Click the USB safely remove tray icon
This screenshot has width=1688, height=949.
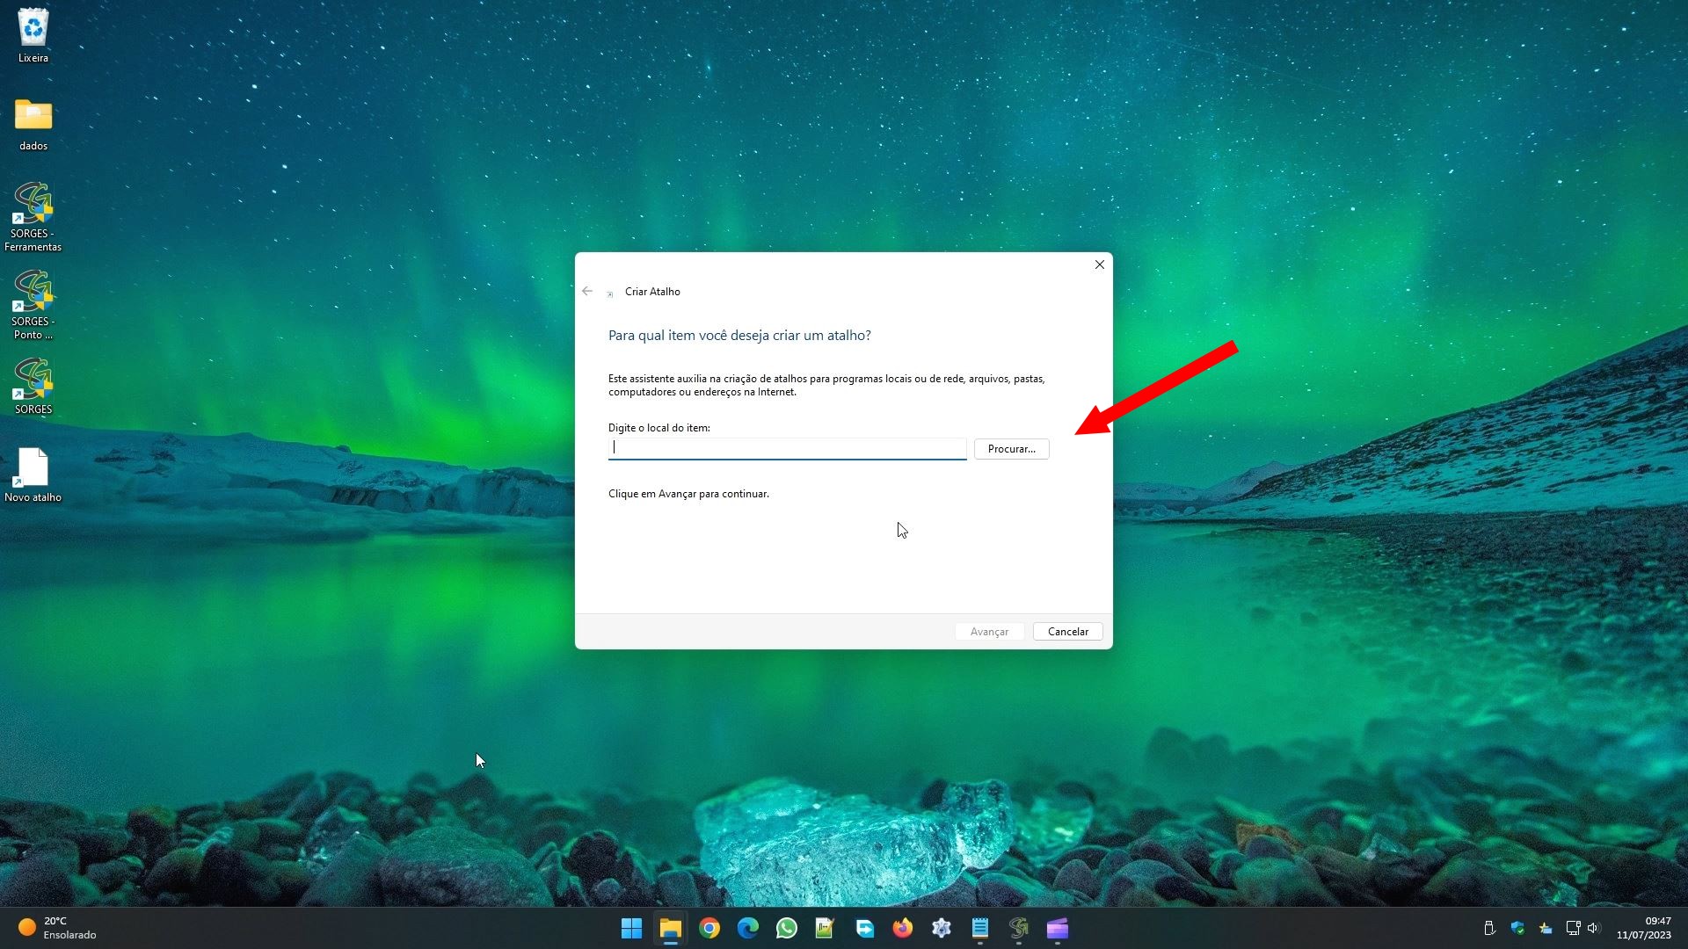pyautogui.click(x=1489, y=928)
